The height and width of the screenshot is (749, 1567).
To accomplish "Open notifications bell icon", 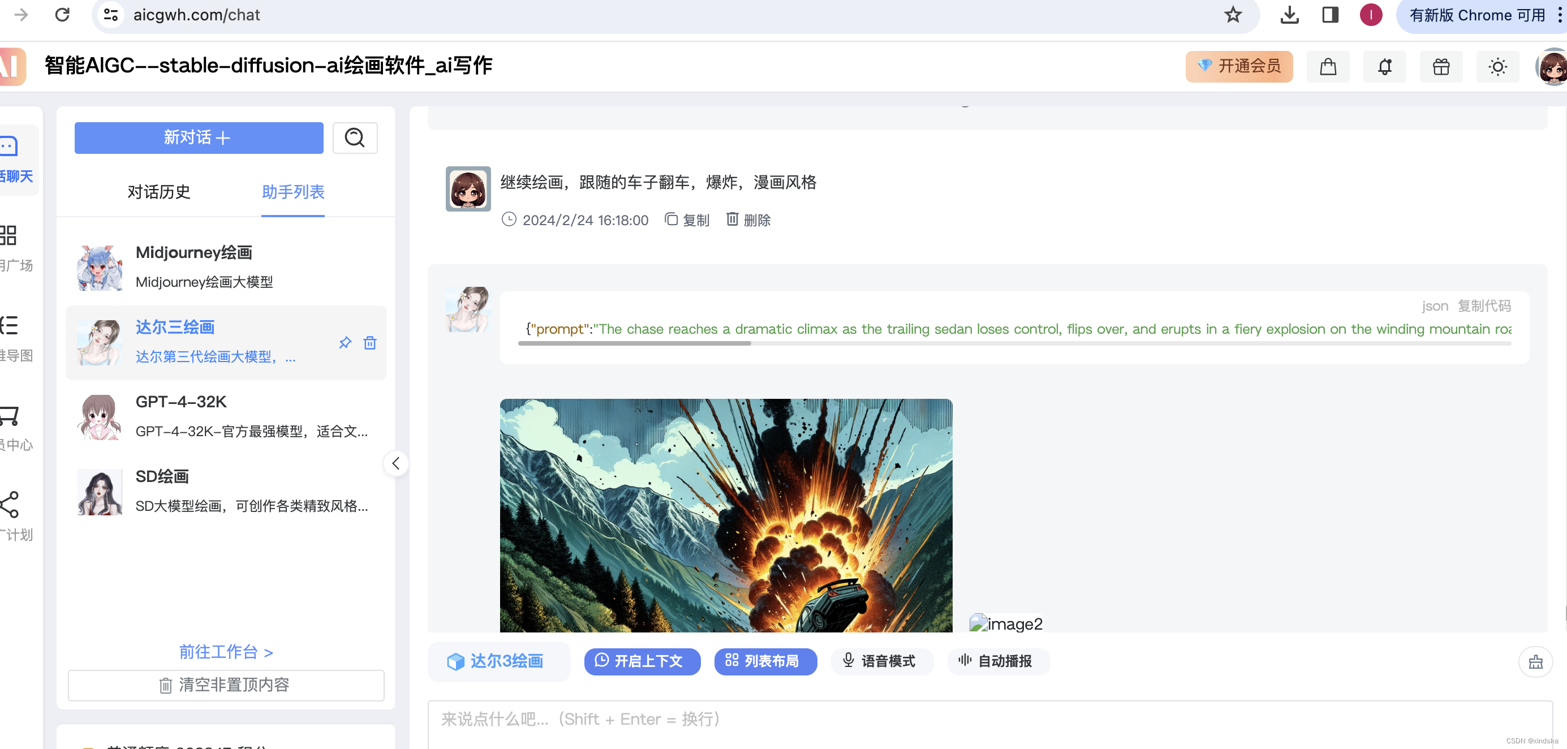I will (x=1384, y=66).
